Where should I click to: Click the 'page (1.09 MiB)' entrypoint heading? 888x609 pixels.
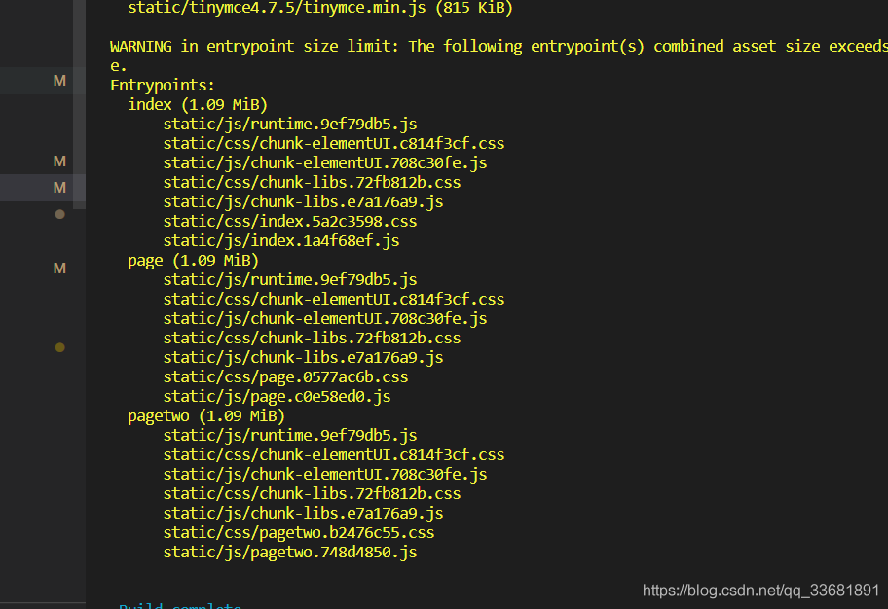point(193,261)
